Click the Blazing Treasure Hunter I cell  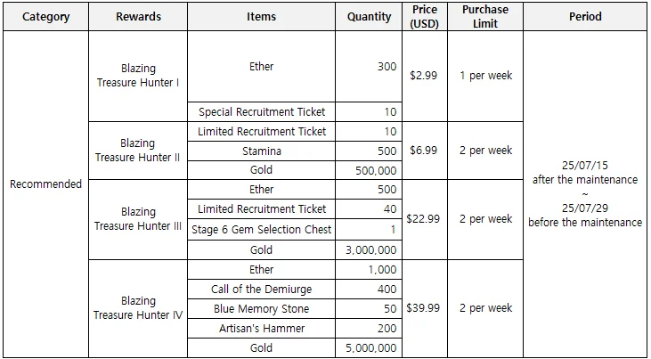coord(138,76)
